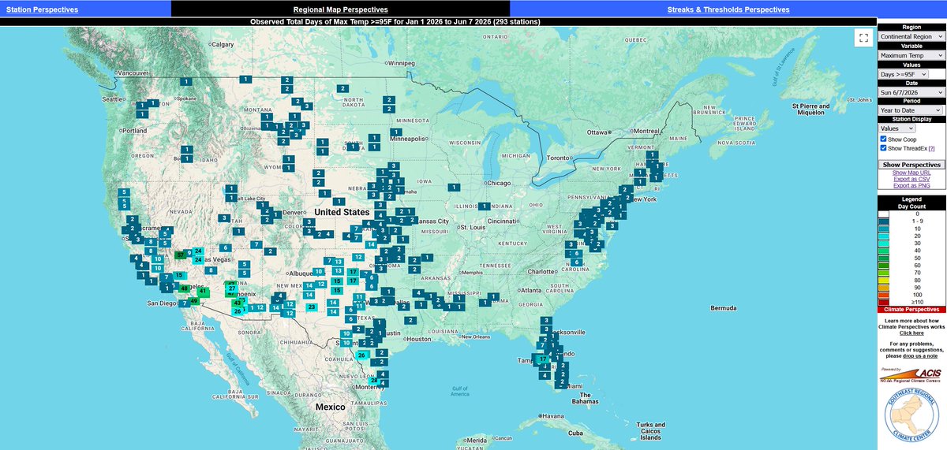The height and width of the screenshot is (450, 947).
Task: Click the 'Legend Day Count' heading
Action: click(x=911, y=203)
